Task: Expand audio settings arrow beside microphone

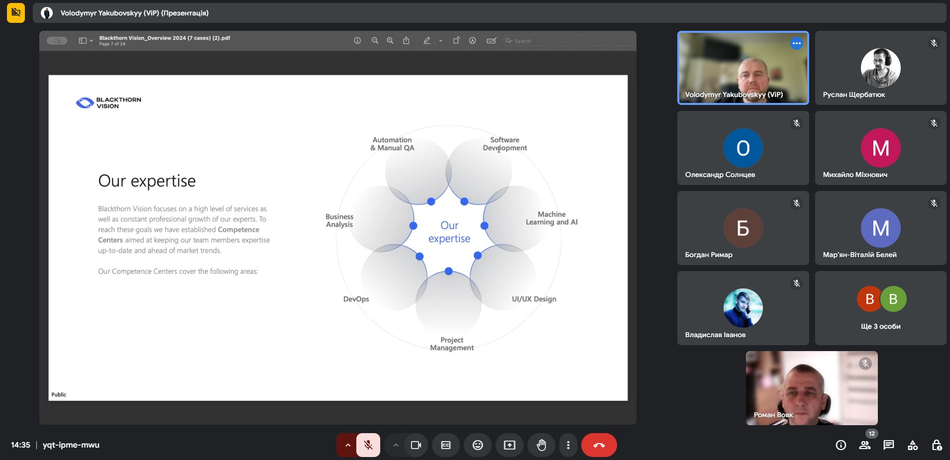Action: pyautogui.click(x=347, y=445)
